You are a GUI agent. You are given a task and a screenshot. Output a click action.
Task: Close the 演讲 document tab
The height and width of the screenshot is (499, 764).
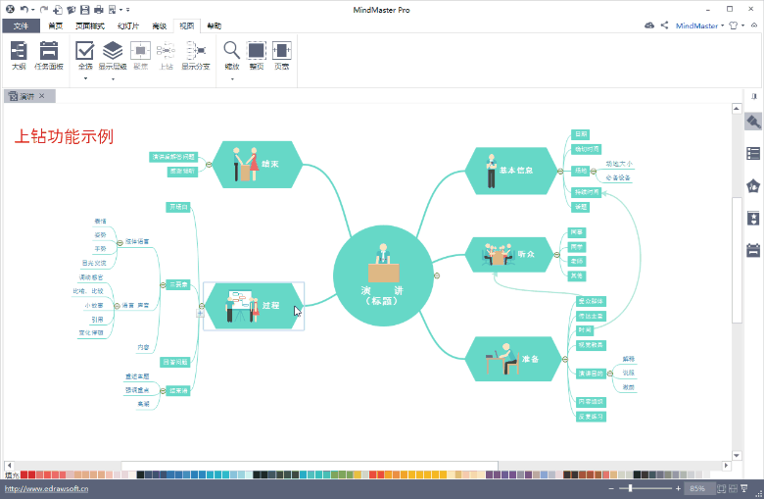[x=42, y=96]
